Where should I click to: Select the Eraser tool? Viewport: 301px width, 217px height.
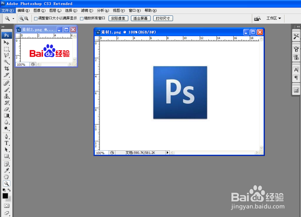click(x=7, y=109)
